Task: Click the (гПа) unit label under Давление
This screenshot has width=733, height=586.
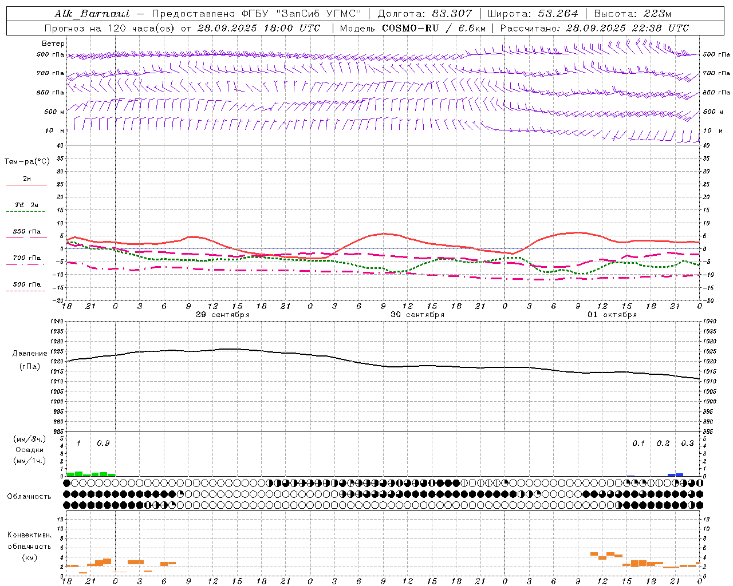Action: point(30,367)
